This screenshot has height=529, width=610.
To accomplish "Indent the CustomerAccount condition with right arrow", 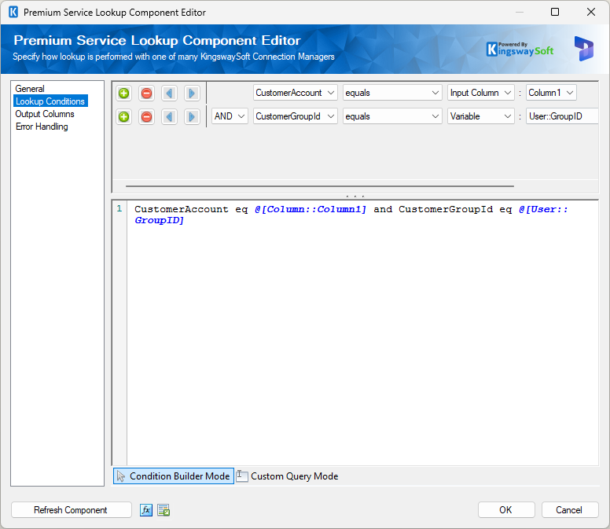I will [x=192, y=94].
